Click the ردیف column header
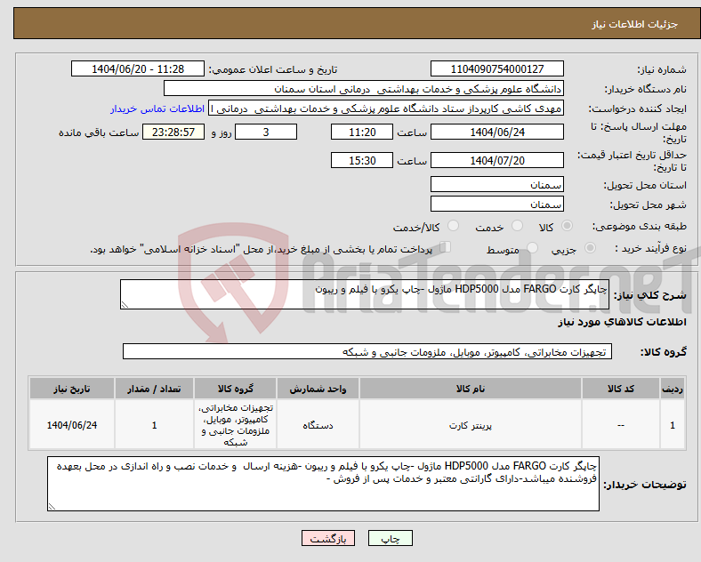Image resolution: width=701 pixels, height=562 pixels. coord(673,389)
